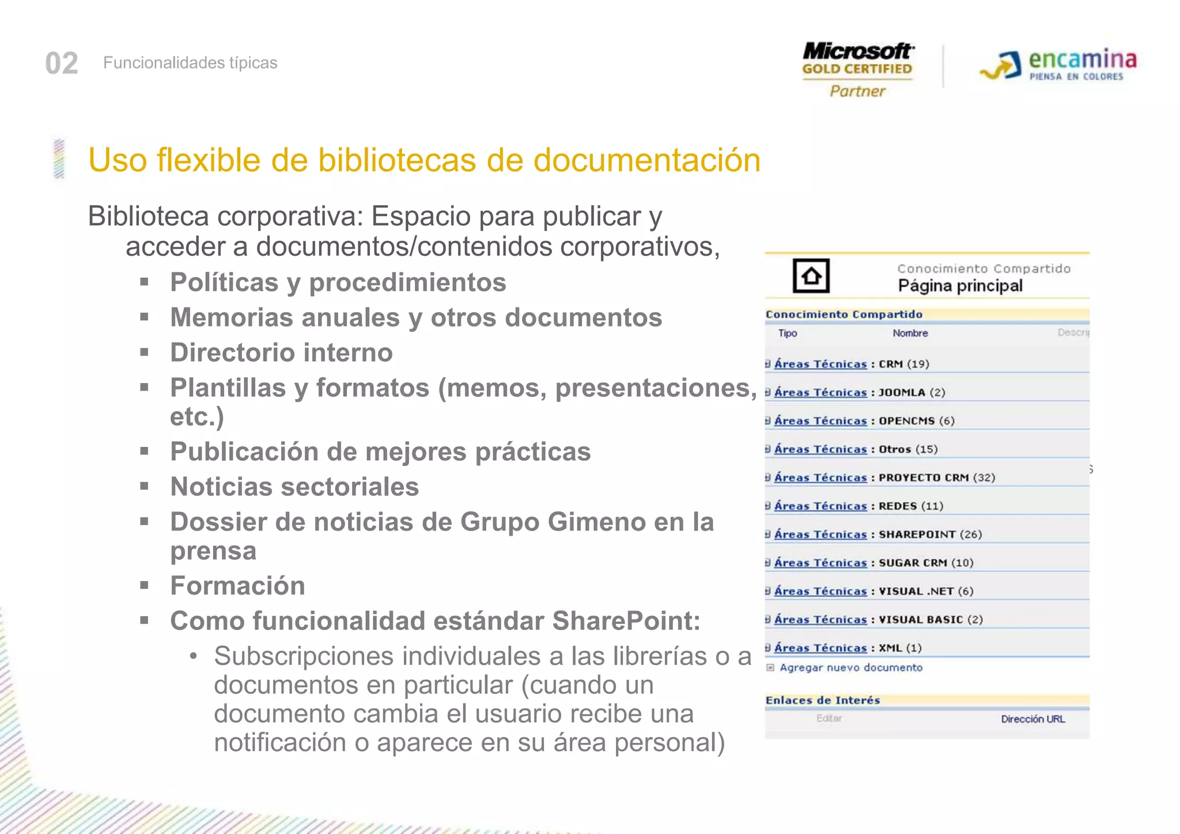This screenshot has height=834, width=1180.
Task: Click the Subscripciones individuales sub-bullet text
Action: (x=483, y=699)
